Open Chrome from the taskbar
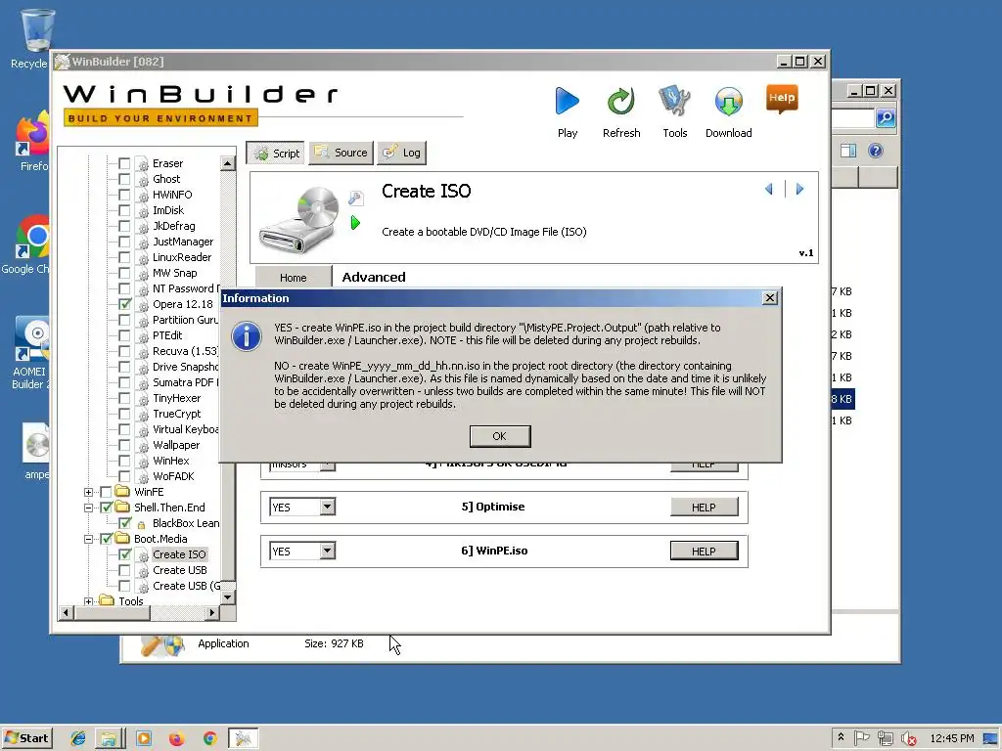This screenshot has height=751, width=1002. pos(209,738)
